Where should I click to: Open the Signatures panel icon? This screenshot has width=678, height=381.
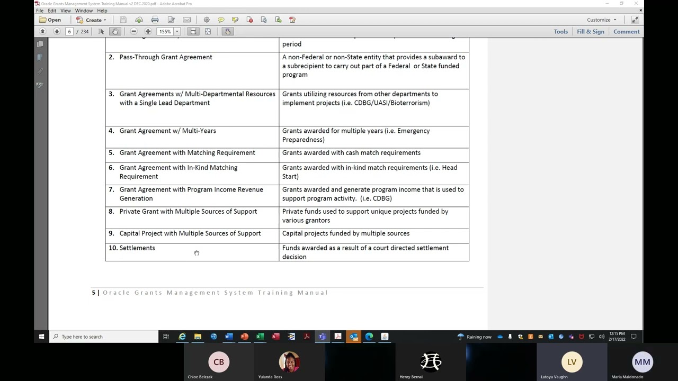point(40,85)
